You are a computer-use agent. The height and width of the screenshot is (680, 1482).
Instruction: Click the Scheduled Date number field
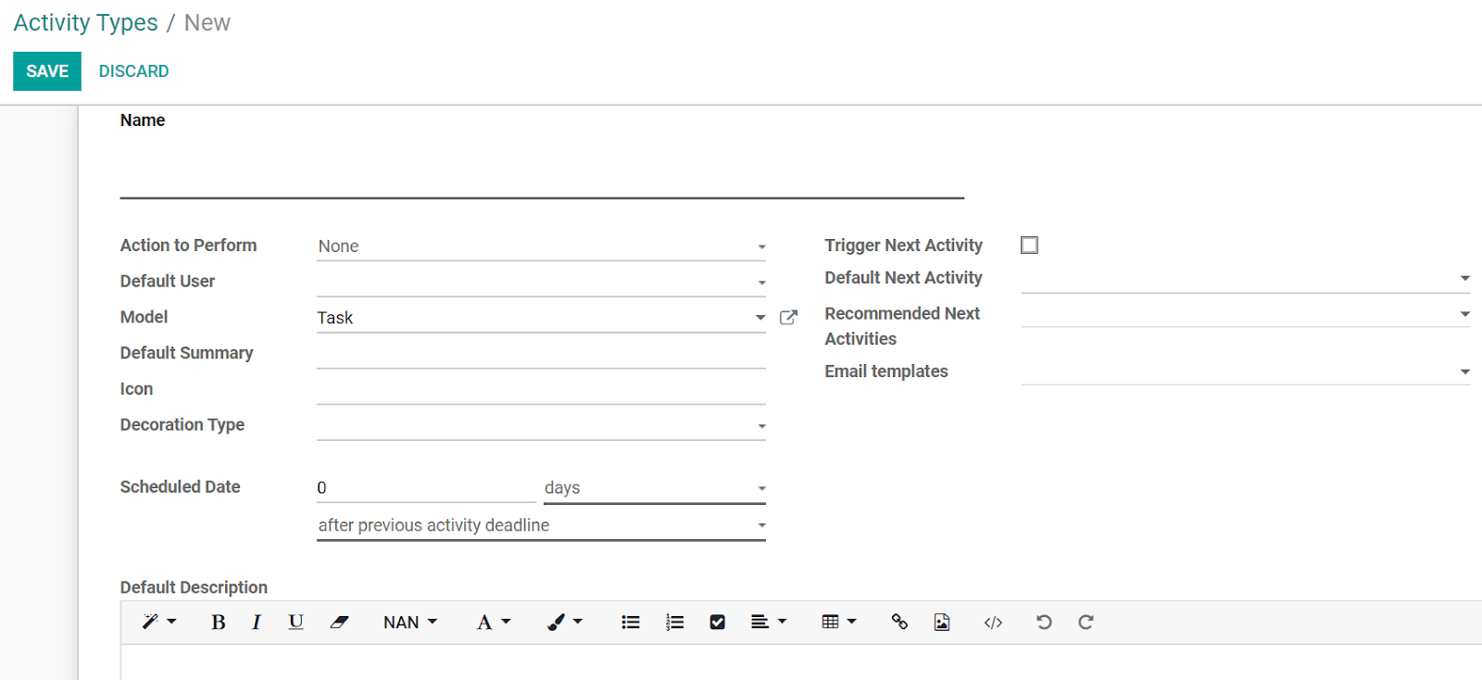click(426, 488)
